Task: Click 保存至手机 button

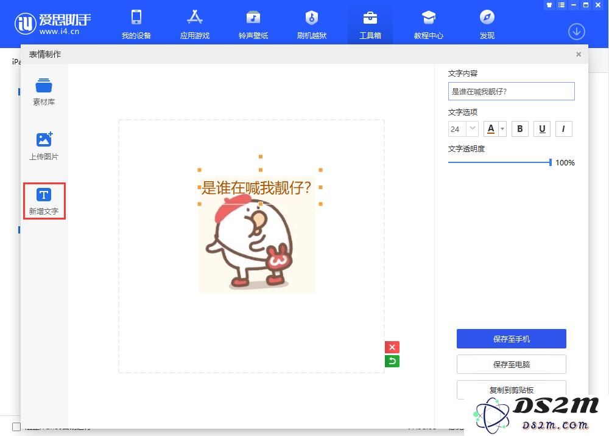Action: (x=511, y=339)
